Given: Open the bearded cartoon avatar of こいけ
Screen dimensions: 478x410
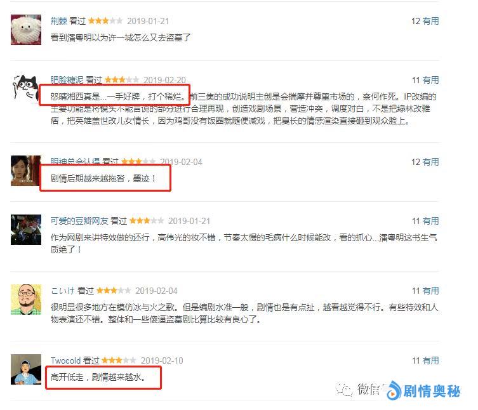Looking at the screenshot, I should pyautogui.click(x=26, y=300).
